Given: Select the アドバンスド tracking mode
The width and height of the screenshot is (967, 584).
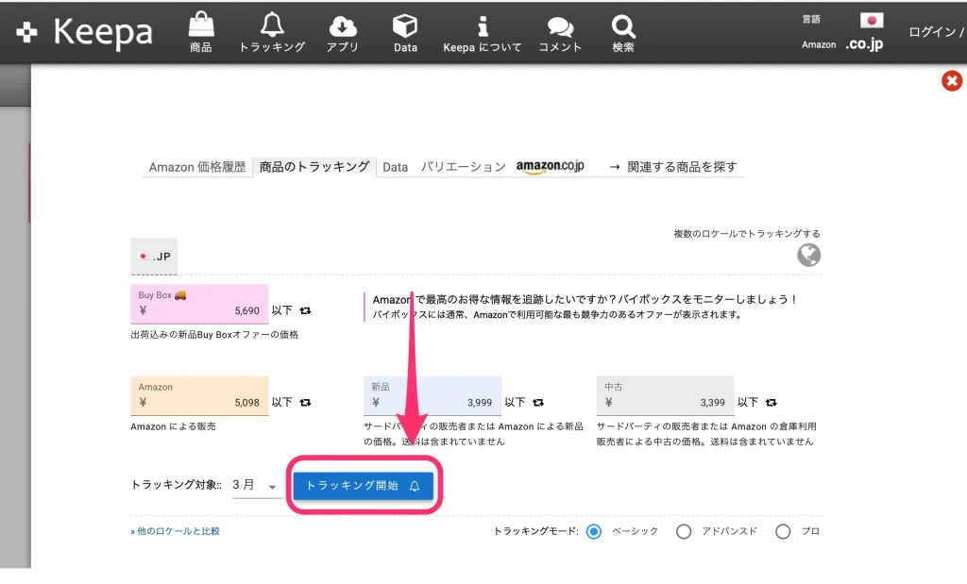Looking at the screenshot, I should pos(684,531).
